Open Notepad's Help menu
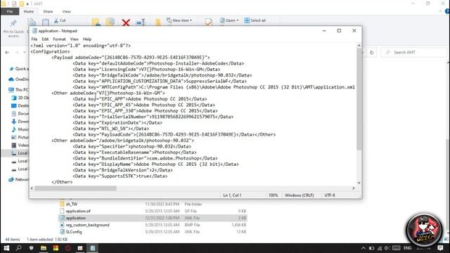 (x=87, y=39)
